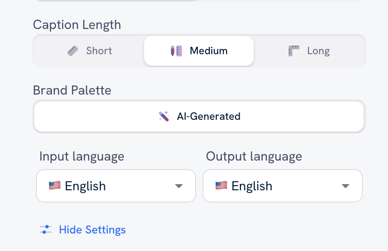The width and height of the screenshot is (388, 251).
Task: Click the corner ruler icon beside Long
Action: [293, 51]
